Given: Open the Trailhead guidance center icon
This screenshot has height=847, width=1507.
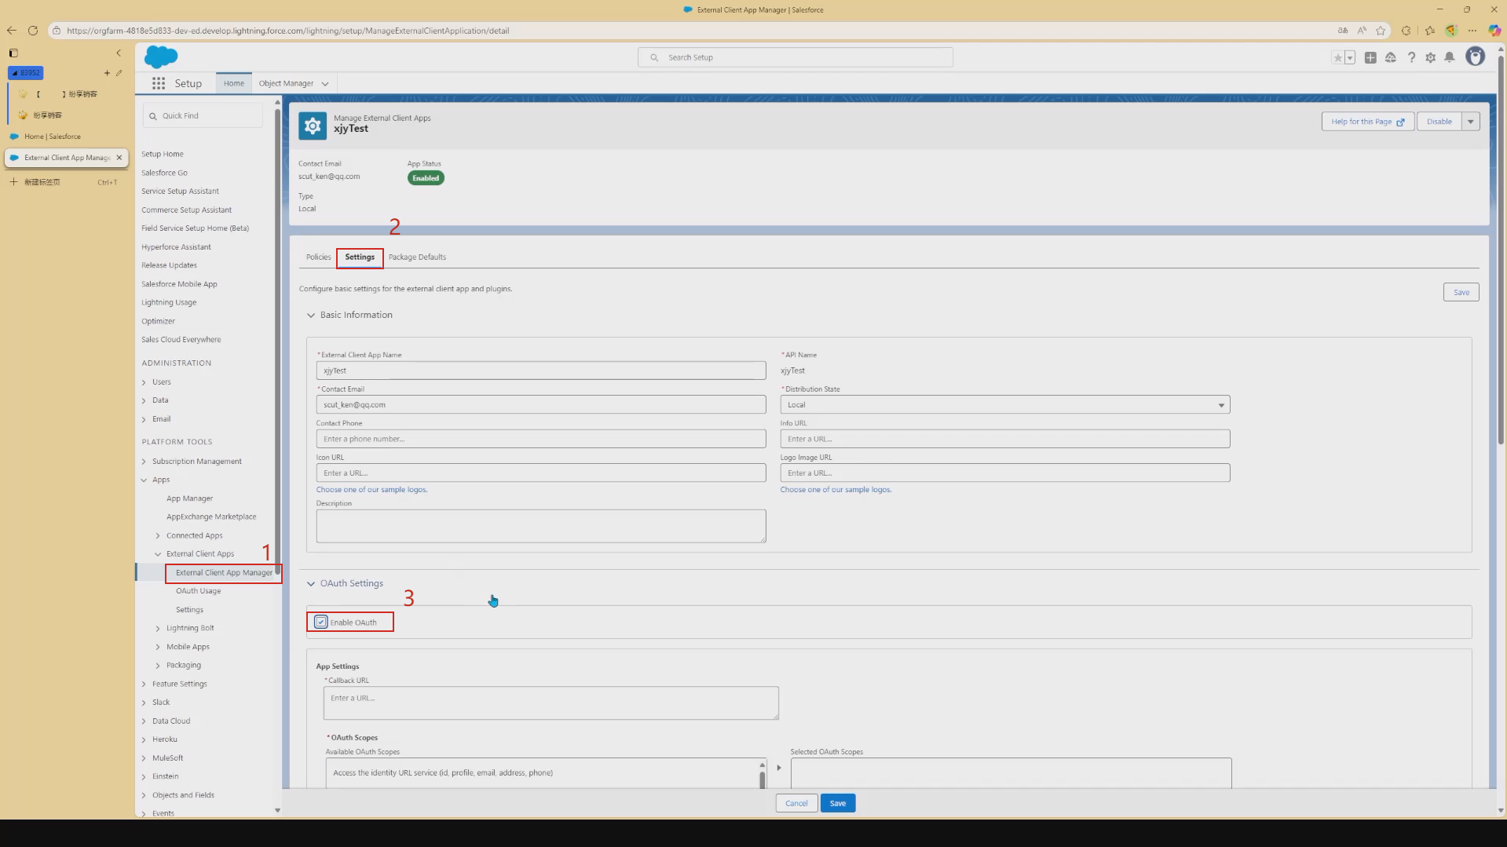Looking at the screenshot, I should [x=1391, y=57].
